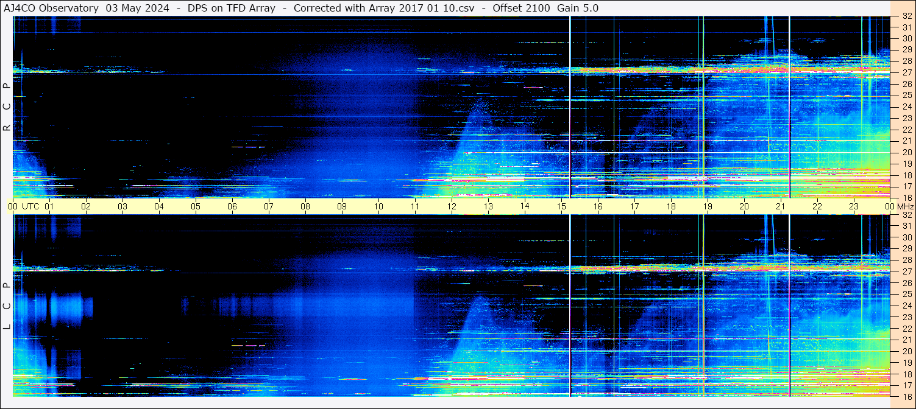The width and height of the screenshot is (916, 409).
Task: Select the 24 MHz label on the lower frequency scale
Action: (x=906, y=306)
